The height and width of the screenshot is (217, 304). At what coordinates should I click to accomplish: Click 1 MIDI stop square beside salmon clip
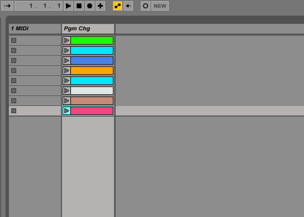(x=13, y=101)
